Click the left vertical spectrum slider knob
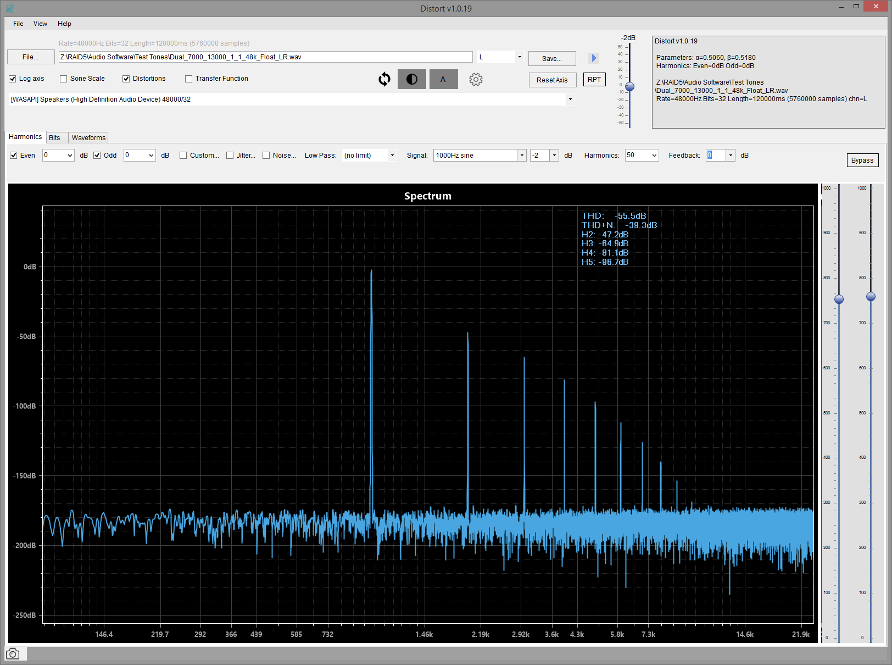892x665 pixels. 839,300
